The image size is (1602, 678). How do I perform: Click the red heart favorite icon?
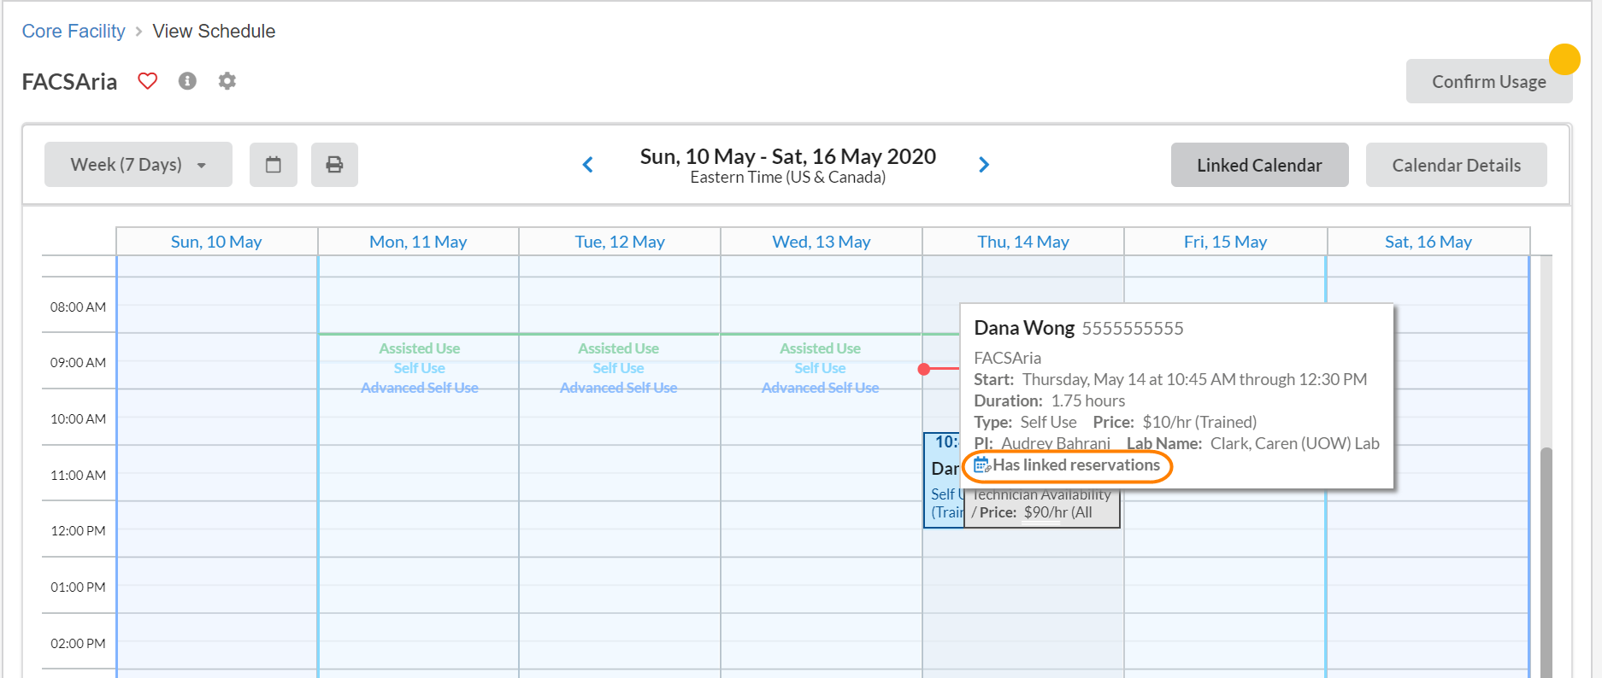(x=148, y=81)
